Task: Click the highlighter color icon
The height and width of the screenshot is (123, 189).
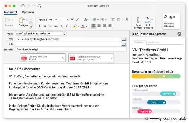Action: (x=75, y=26)
